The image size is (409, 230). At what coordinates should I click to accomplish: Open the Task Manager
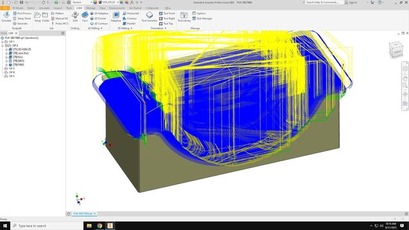pos(202,19)
